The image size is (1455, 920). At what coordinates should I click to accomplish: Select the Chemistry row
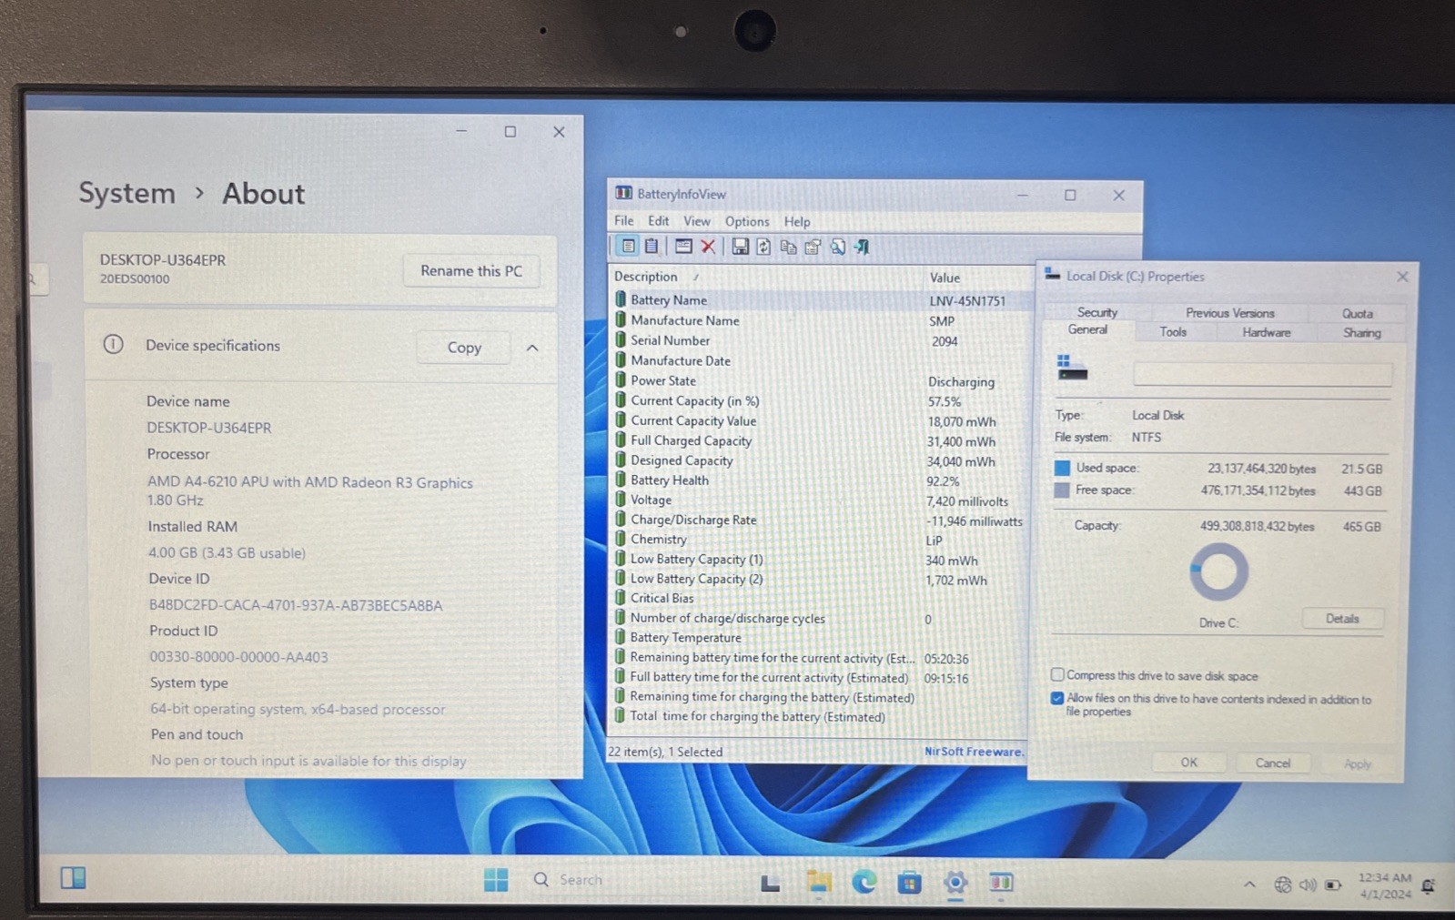(818, 539)
